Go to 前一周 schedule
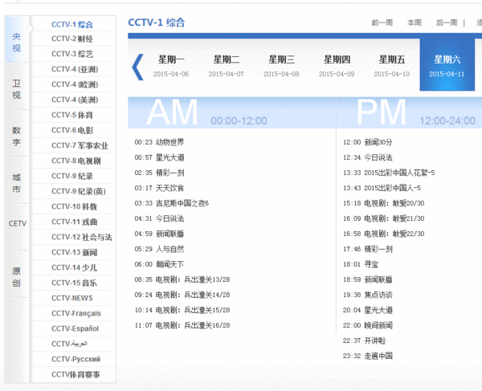This screenshot has height=391, width=482. [x=382, y=22]
